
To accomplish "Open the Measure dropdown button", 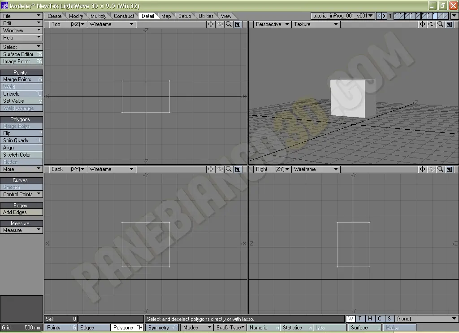I will tap(22, 230).
